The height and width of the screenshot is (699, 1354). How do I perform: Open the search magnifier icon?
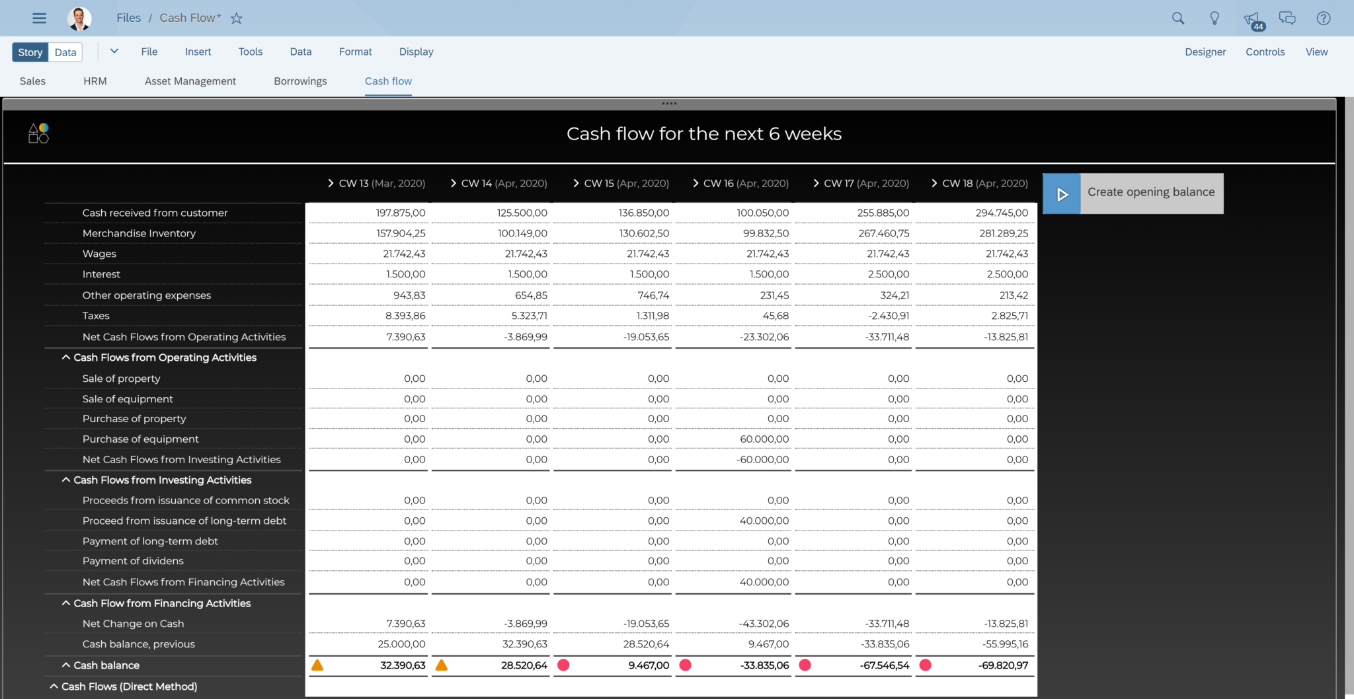click(1178, 18)
